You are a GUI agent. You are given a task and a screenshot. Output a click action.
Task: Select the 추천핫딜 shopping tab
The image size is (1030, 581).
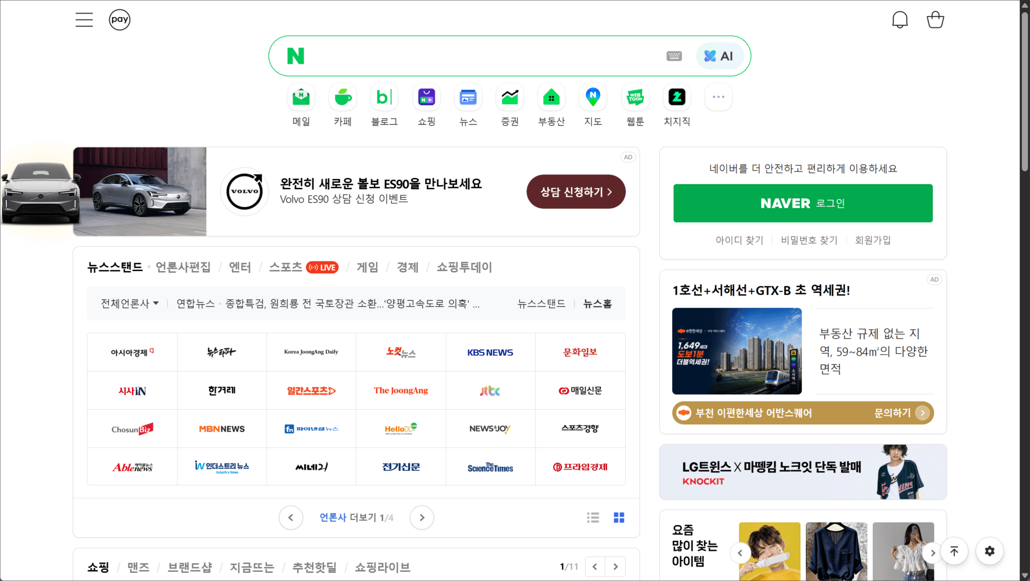[x=314, y=567]
